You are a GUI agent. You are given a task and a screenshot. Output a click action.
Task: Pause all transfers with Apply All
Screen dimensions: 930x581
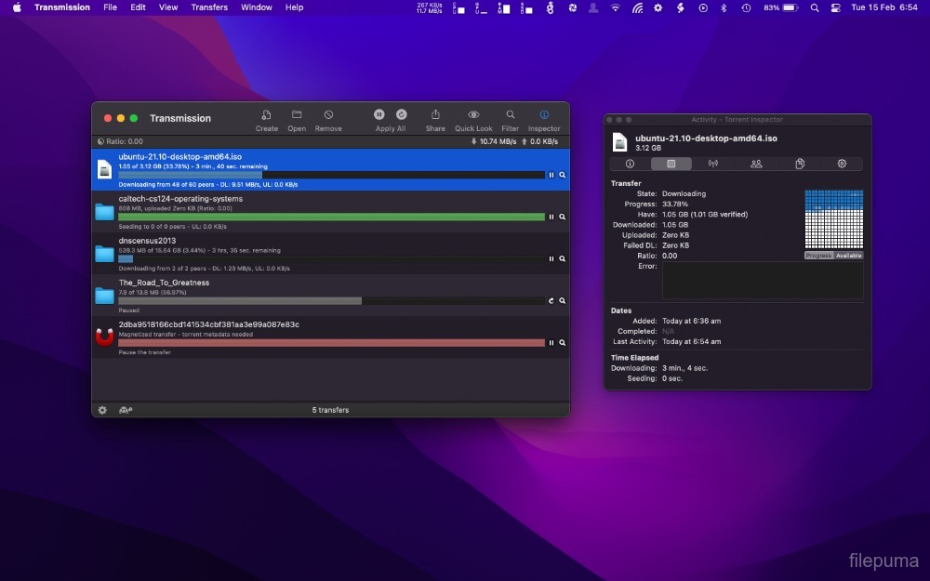[379, 114]
